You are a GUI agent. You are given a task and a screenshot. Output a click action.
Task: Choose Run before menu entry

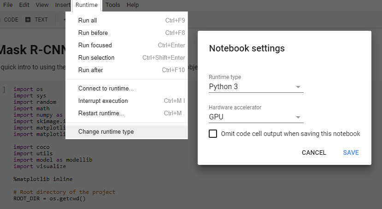click(93, 33)
